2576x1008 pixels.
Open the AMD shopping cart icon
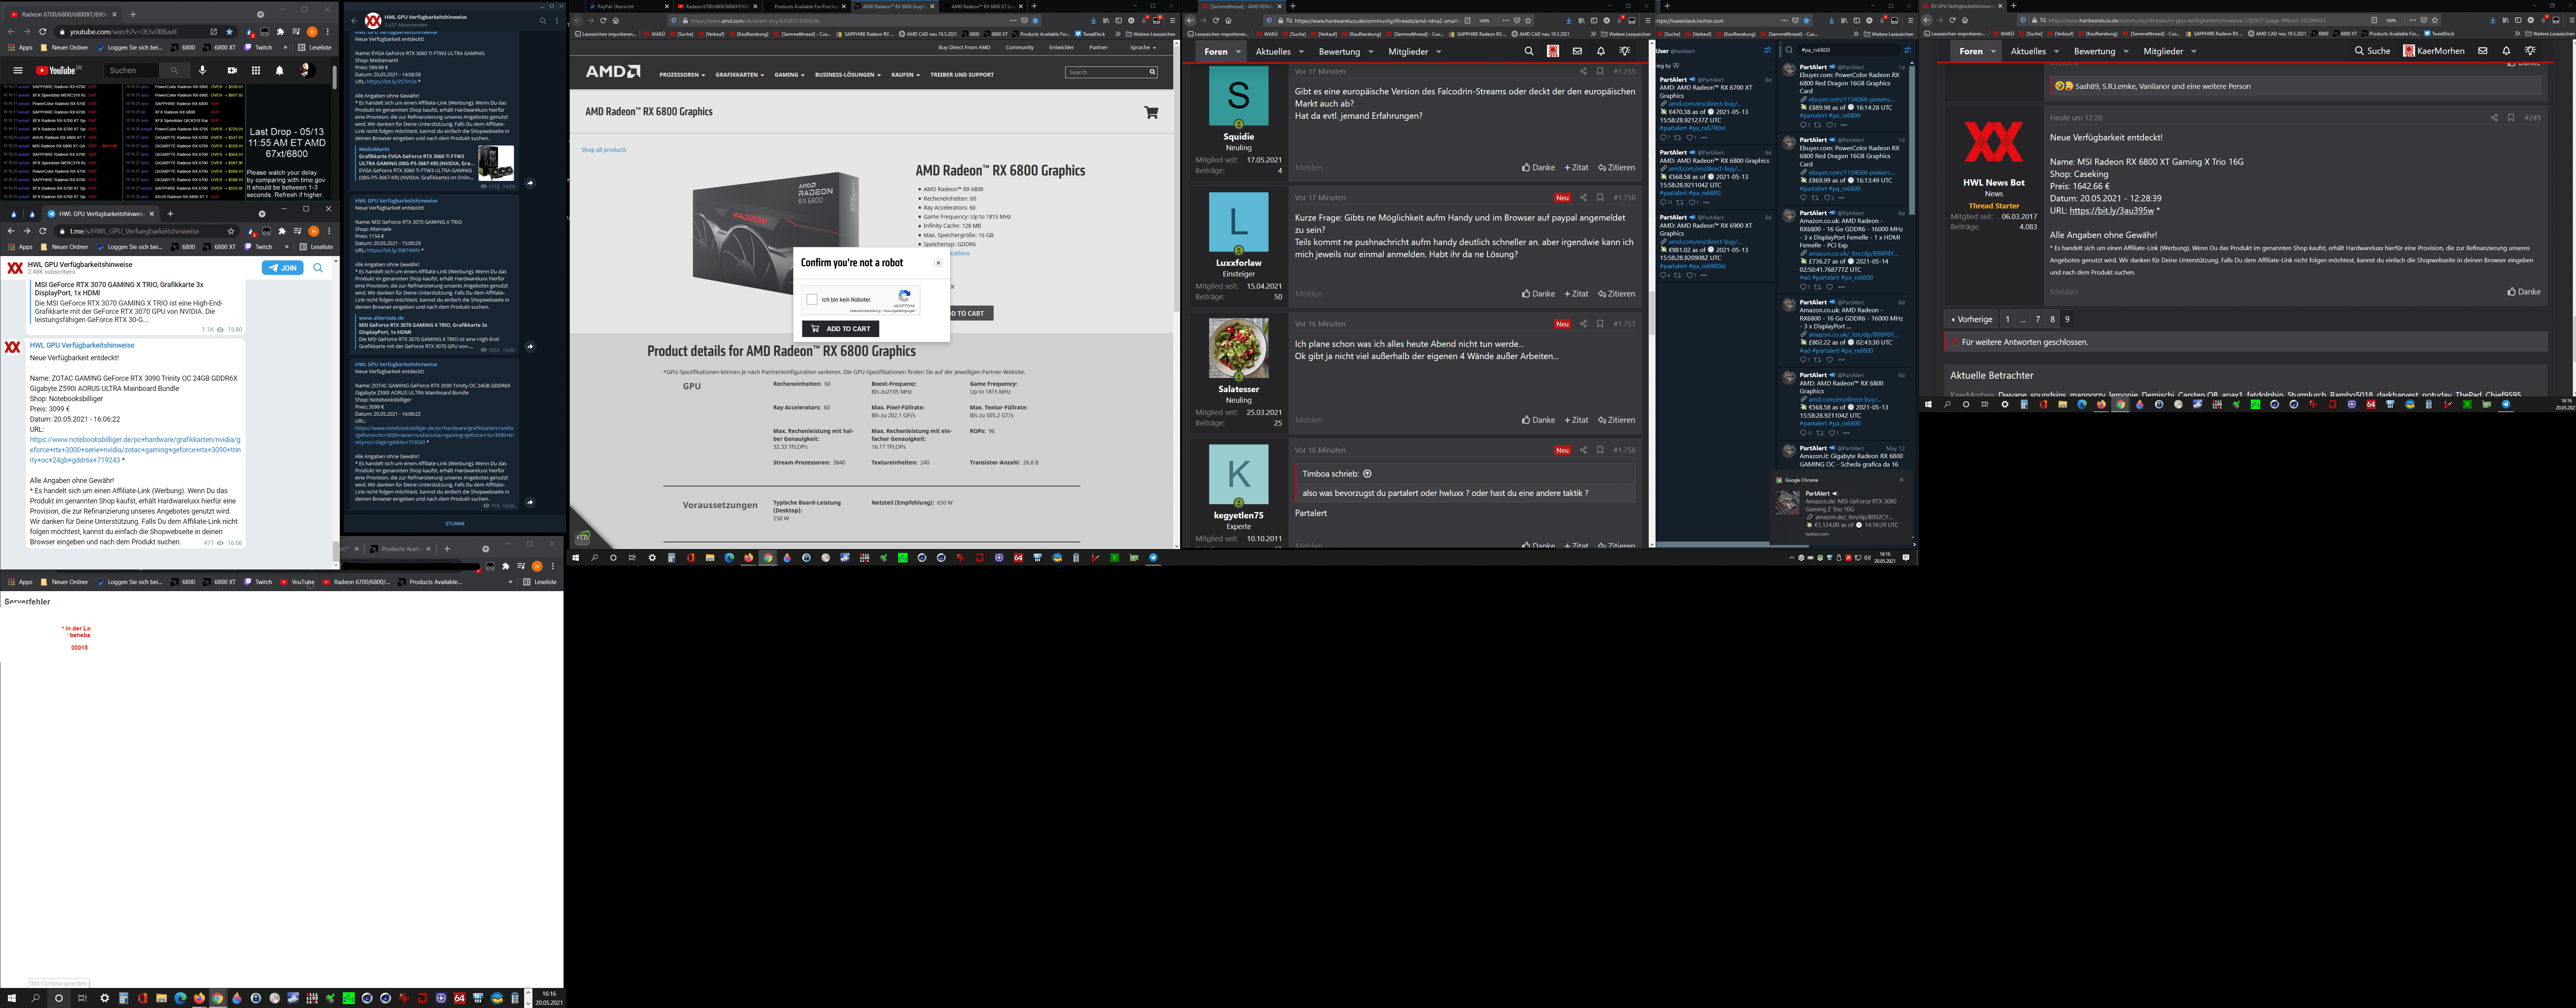point(1151,112)
